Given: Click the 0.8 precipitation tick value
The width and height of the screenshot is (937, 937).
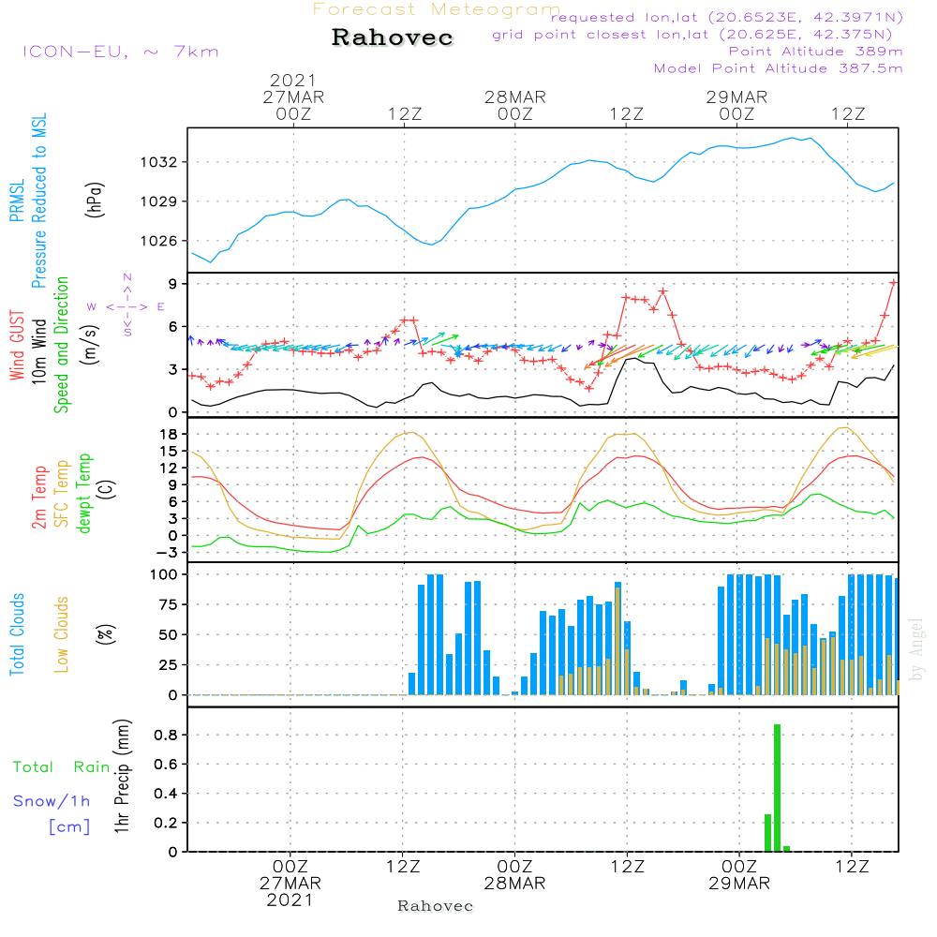Looking at the screenshot, I should [x=164, y=735].
